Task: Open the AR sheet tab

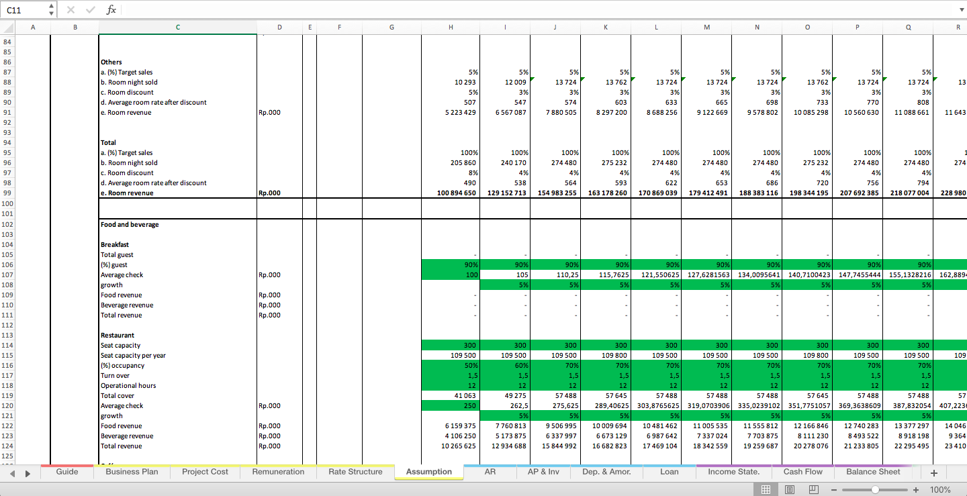Action: point(490,472)
